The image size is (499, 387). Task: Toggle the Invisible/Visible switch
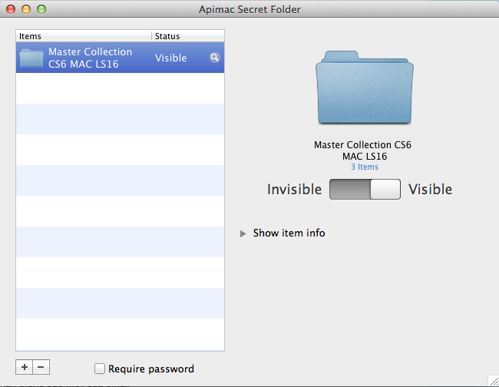click(x=365, y=190)
